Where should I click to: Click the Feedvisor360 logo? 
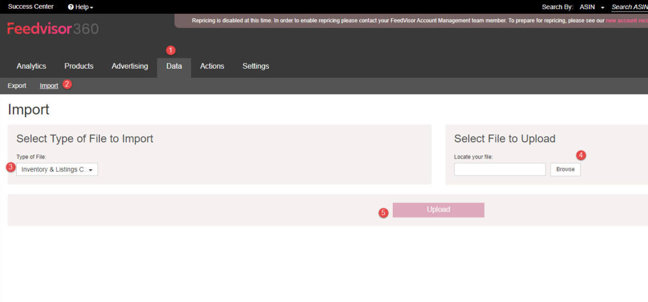pyautogui.click(x=53, y=29)
